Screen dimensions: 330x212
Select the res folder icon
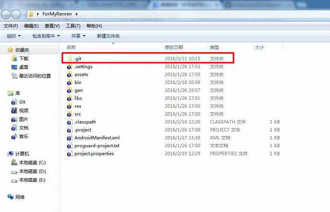coord(70,106)
